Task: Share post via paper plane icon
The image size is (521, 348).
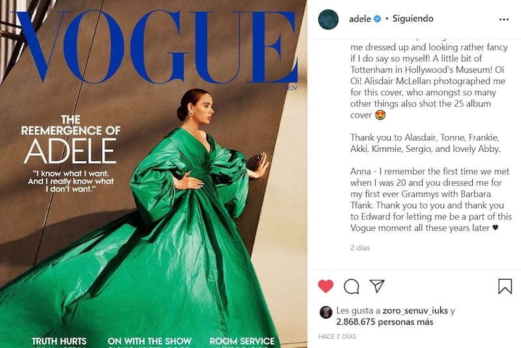Action: (377, 286)
